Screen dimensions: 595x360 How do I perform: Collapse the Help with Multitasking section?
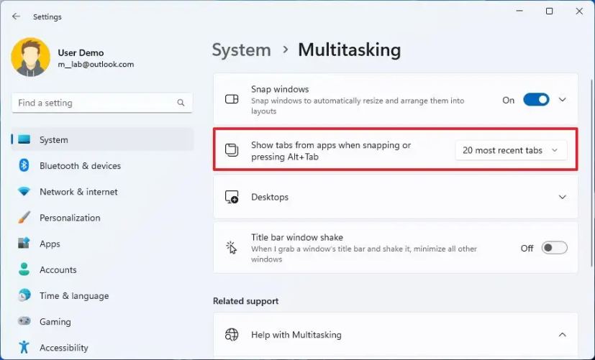pos(563,334)
